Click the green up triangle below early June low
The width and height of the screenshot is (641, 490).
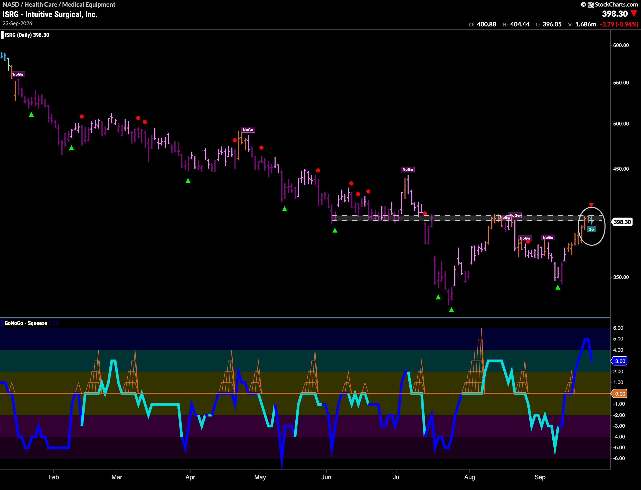(x=335, y=230)
